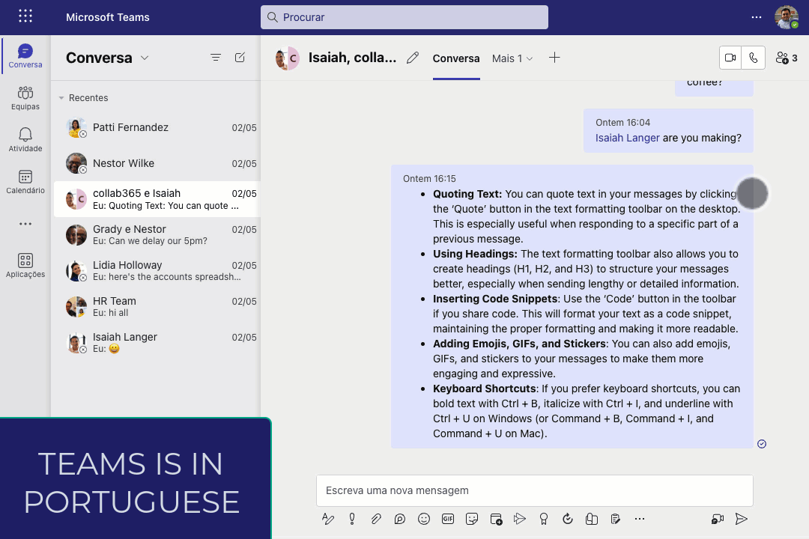809x539 pixels.
Task: Select the Calendário icon in the sidebar
Action: tap(25, 182)
